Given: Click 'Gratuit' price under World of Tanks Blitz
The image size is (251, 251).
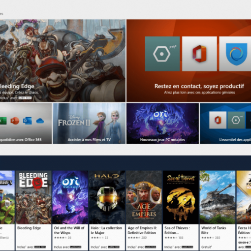Looking at the screenshot, I should click(206, 247).
